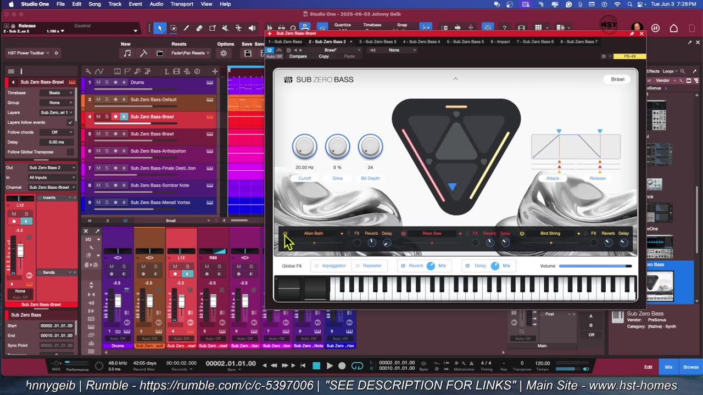Click the Record button in transport
Image resolution: width=703 pixels, height=395 pixels.
pos(342,366)
